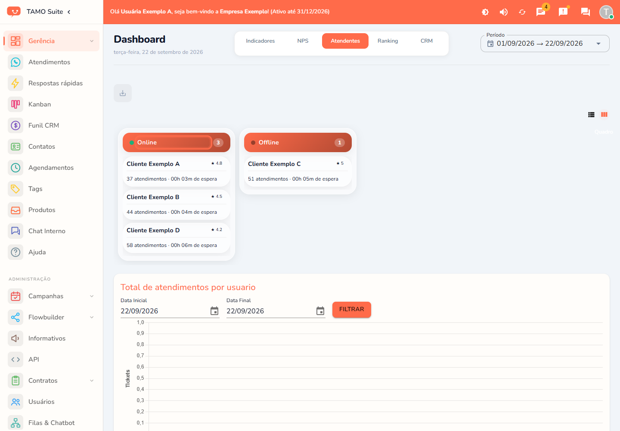
Task: Open Filas & Chatbot icon
Action: tap(15, 423)
